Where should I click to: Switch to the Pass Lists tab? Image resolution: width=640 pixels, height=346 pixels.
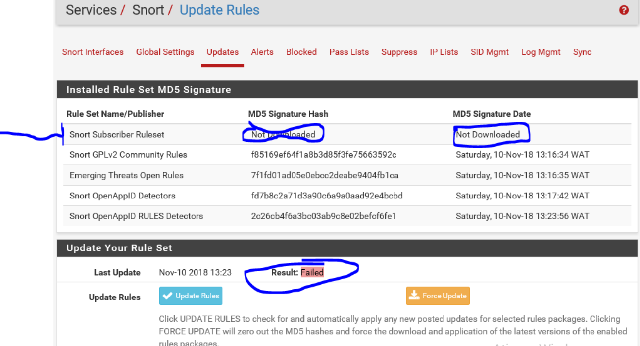(x=349, y=52)
